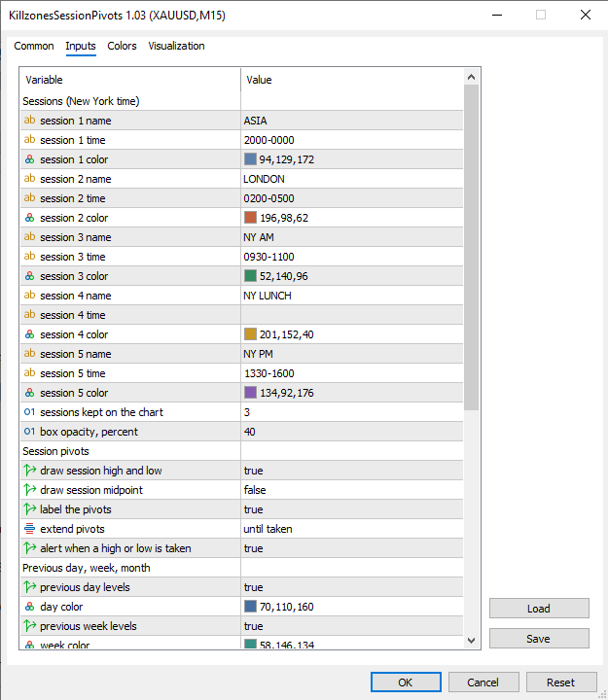Open extend pivots 'until taken' dropdown value
Viewport: 608px width, 700px height.
[351, 529]
